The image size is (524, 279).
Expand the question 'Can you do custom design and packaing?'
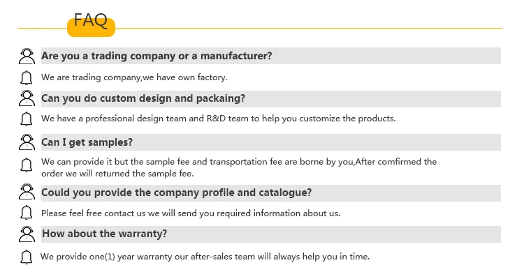click(143, 98)
